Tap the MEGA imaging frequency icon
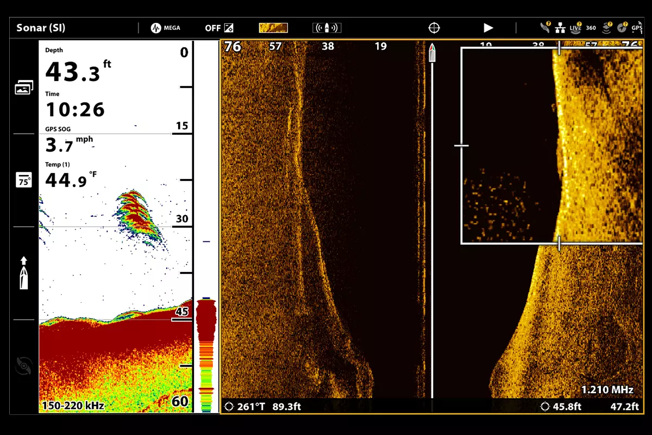The height and width of the screenshot is (435, 652). coord(165,28)
